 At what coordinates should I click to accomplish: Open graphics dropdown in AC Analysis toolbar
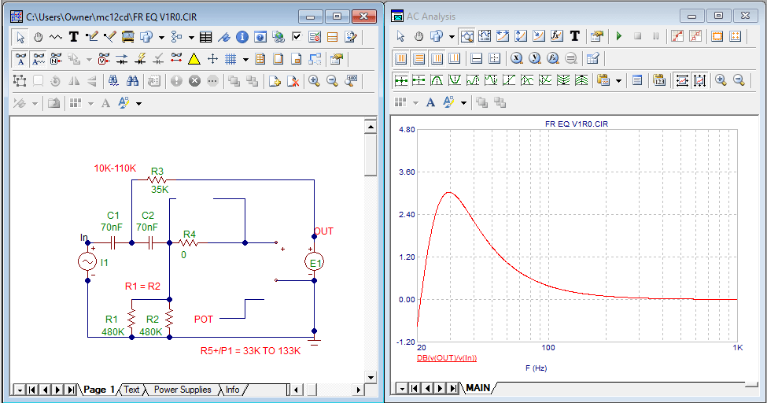452,37
